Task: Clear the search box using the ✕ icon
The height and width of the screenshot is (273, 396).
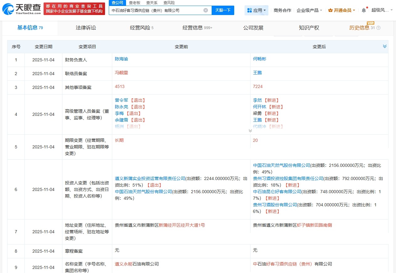Action: 206,10
